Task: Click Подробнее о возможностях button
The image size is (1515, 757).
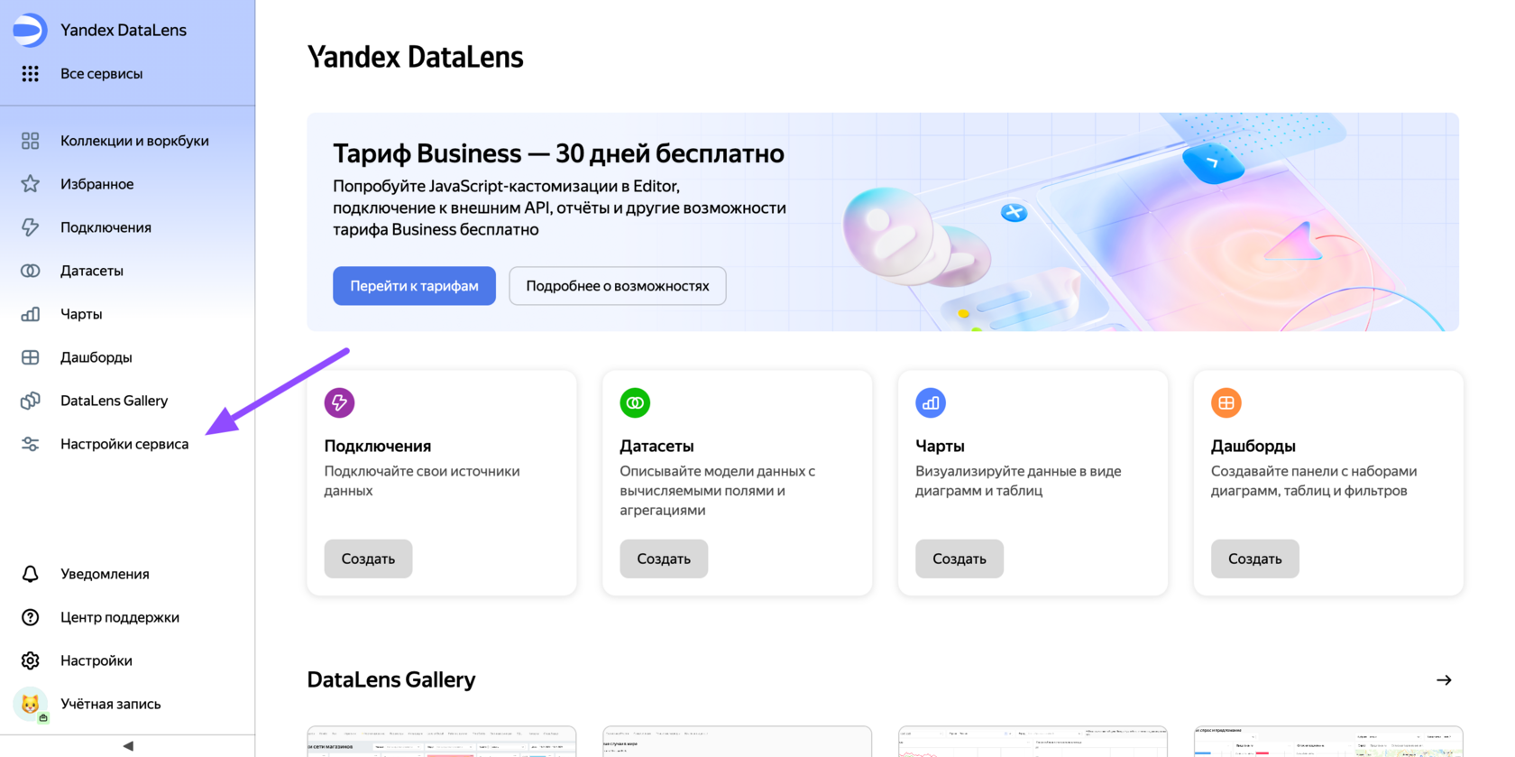Action: coord(618,286)
